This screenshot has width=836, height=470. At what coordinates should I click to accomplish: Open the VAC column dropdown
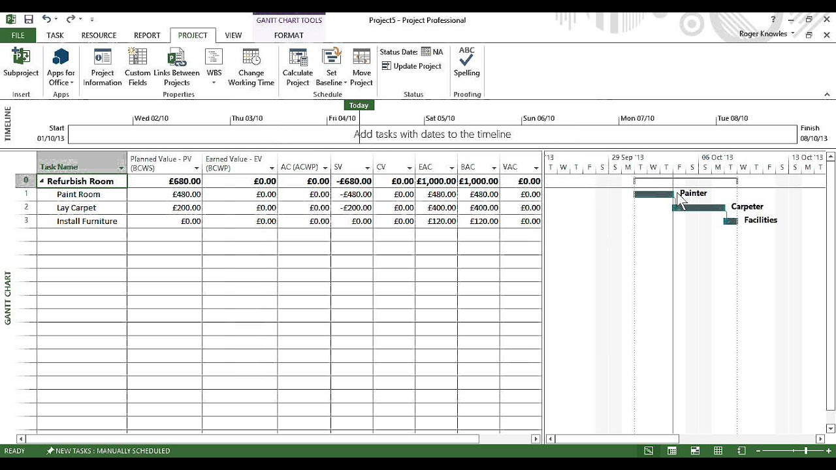point(536,168)
